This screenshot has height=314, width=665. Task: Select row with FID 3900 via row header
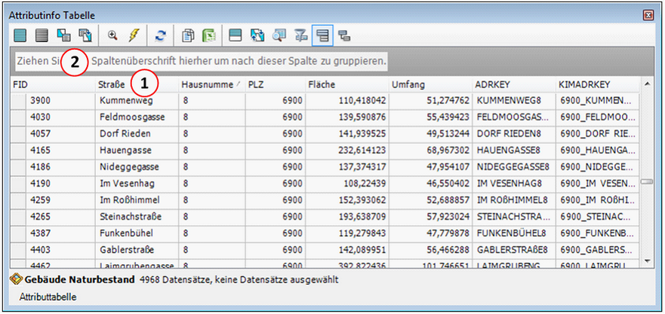click(19, 99)
